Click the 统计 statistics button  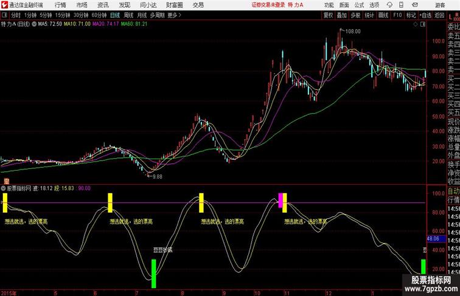(x=369, y=15)
